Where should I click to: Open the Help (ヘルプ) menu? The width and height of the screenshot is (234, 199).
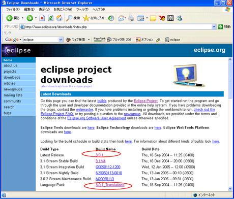[99, 9]
